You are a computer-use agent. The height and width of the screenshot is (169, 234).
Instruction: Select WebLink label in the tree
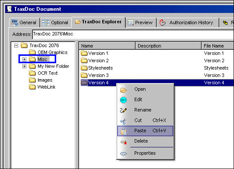point(47,87)
